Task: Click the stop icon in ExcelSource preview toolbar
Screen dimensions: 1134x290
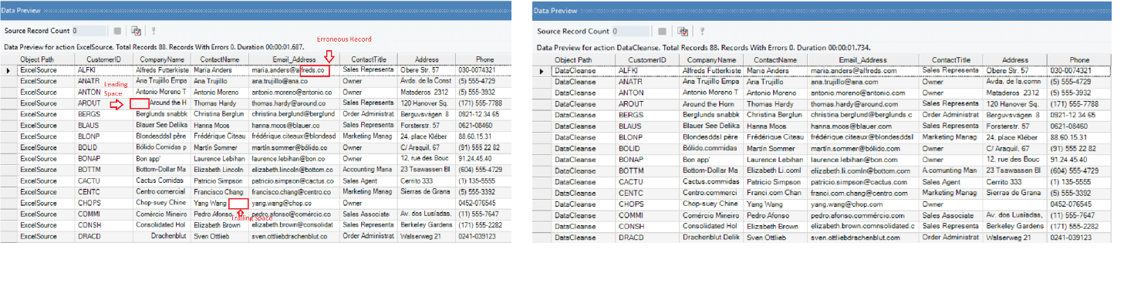Action: (x=118, y=32)
